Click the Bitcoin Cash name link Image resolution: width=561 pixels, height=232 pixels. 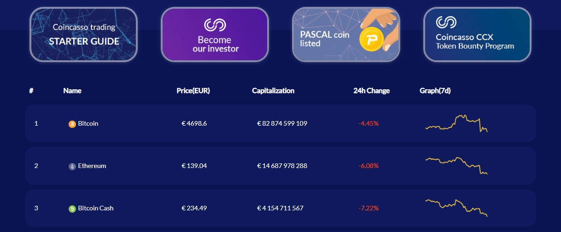pos(95,208)
